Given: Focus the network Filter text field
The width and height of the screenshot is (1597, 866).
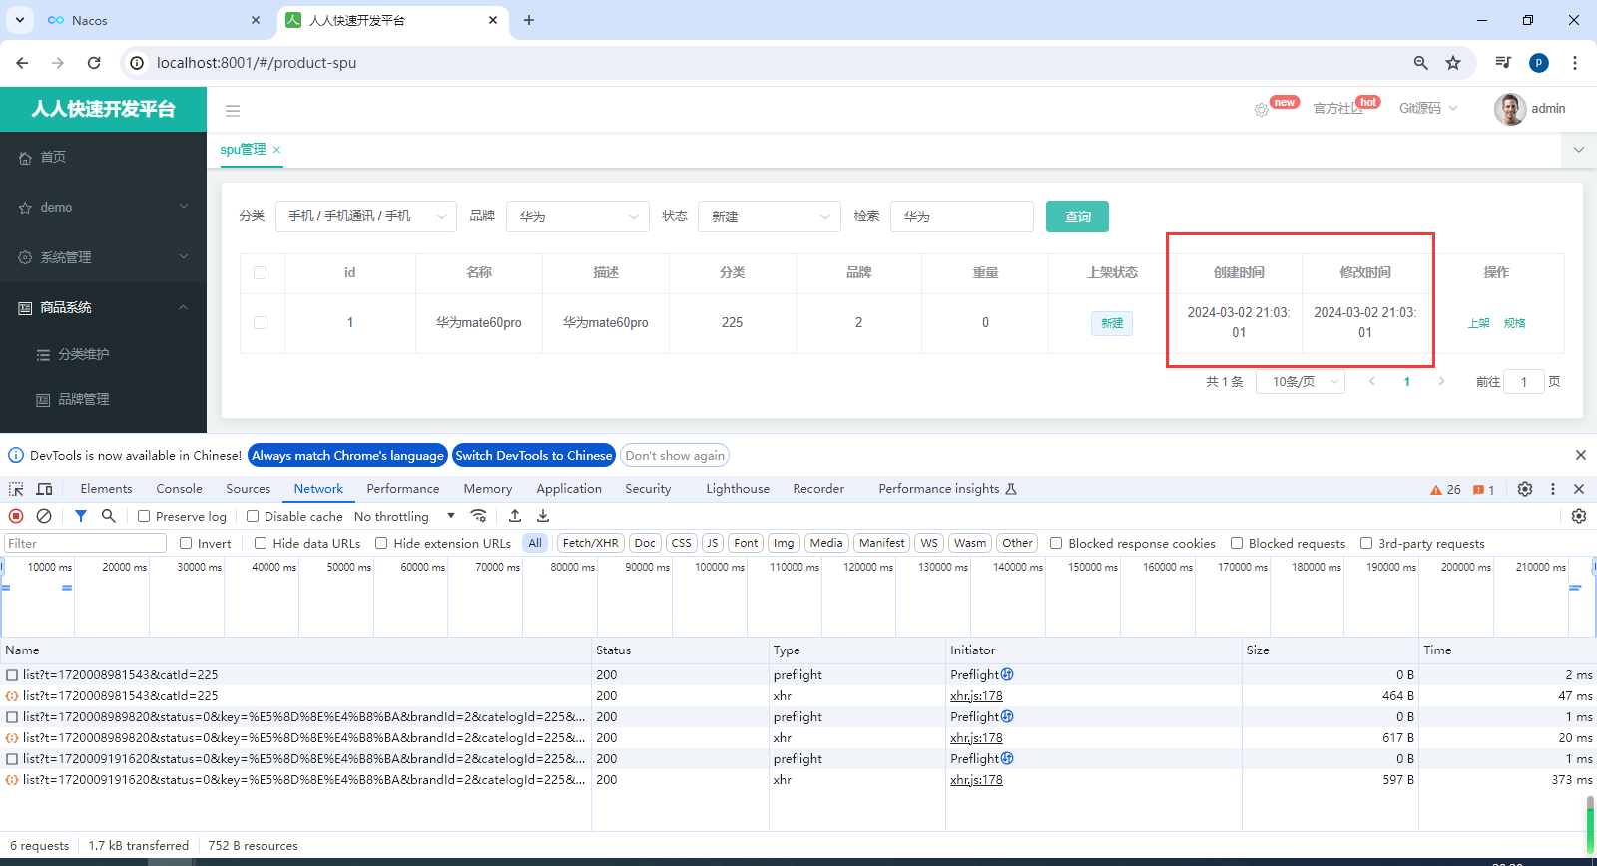Looking at the screenshot, I should click(85, 543).
